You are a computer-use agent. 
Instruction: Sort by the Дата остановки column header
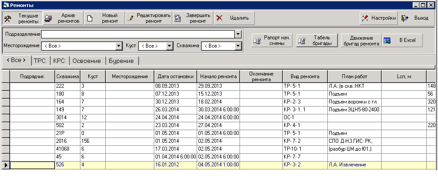click(x=175, y=76)
